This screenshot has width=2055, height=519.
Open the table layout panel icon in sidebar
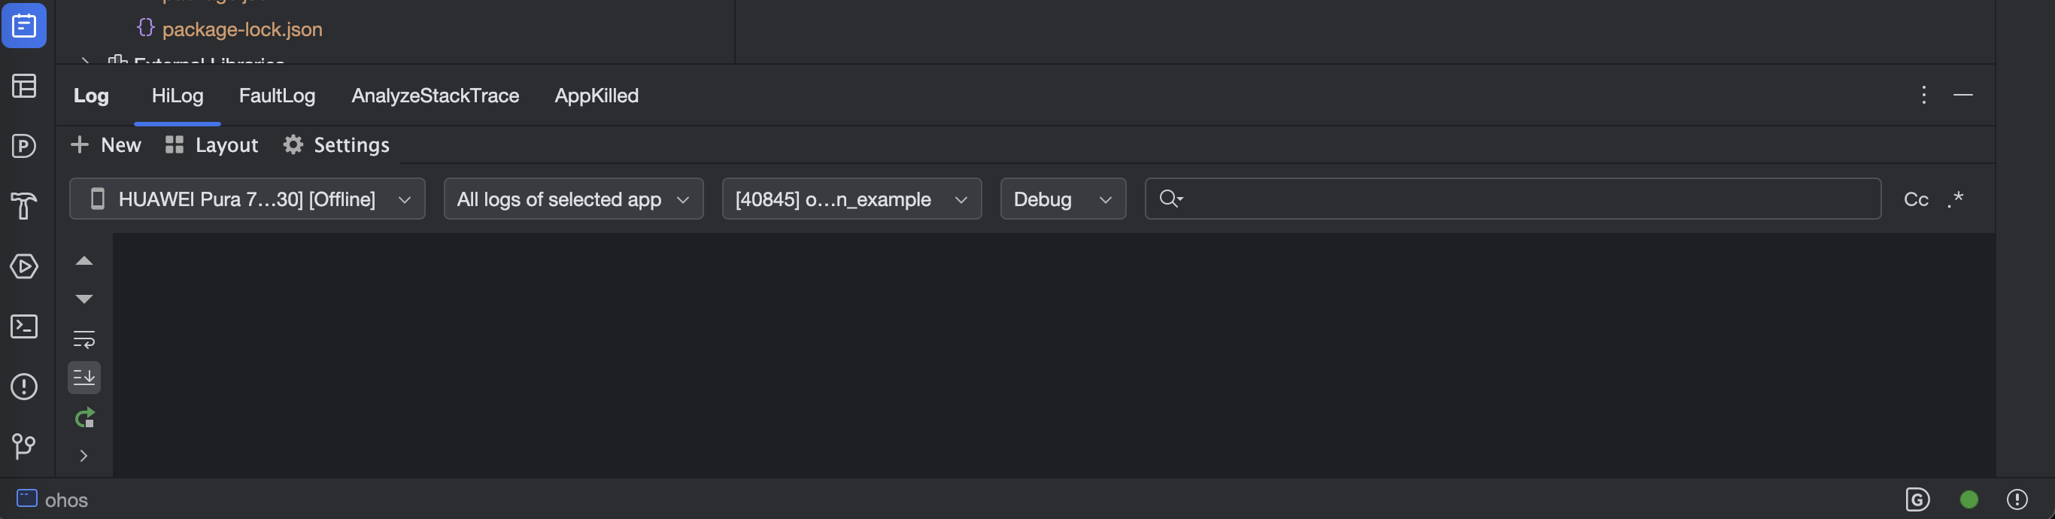point(24,86)
